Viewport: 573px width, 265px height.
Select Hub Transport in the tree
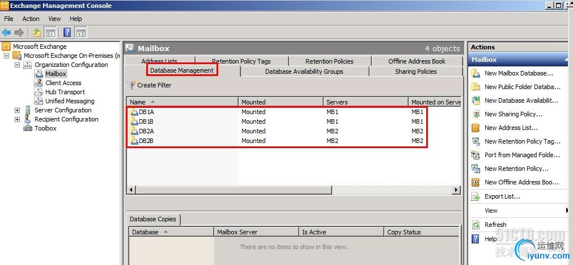(x=65, y=92)
